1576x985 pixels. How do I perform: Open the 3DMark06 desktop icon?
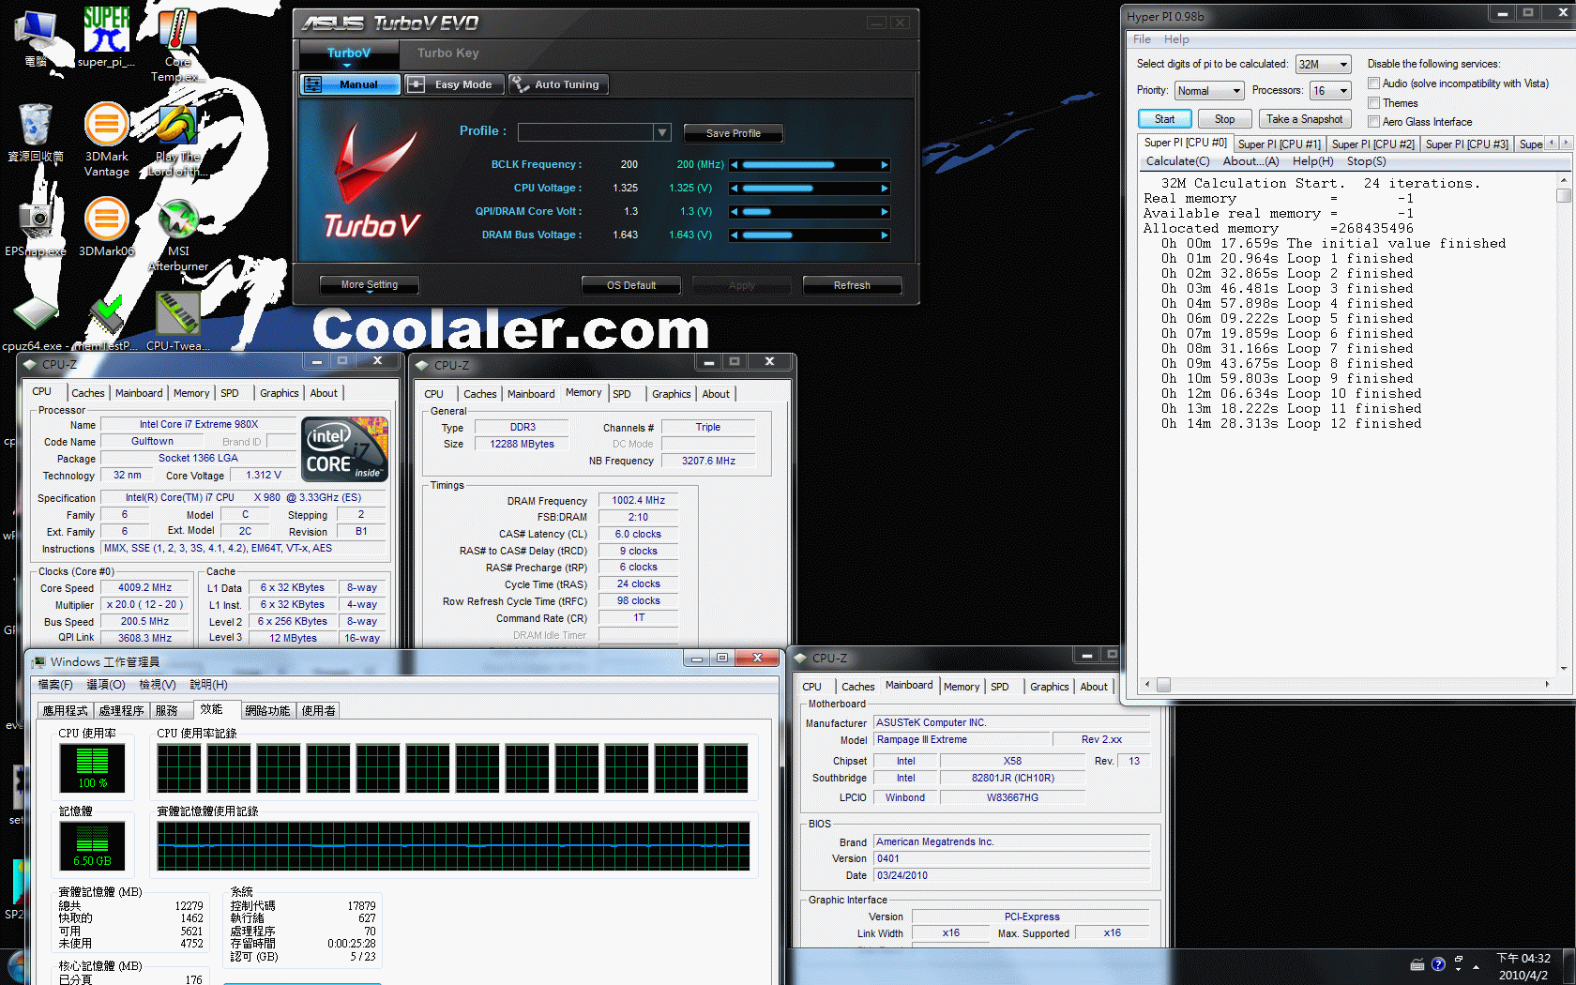tap(107, 225)
